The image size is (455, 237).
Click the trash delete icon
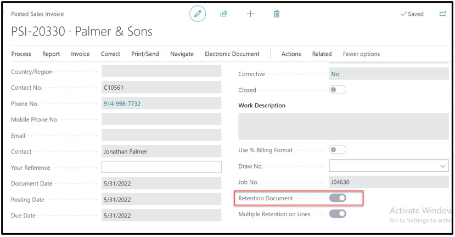(x=277, y=14)
